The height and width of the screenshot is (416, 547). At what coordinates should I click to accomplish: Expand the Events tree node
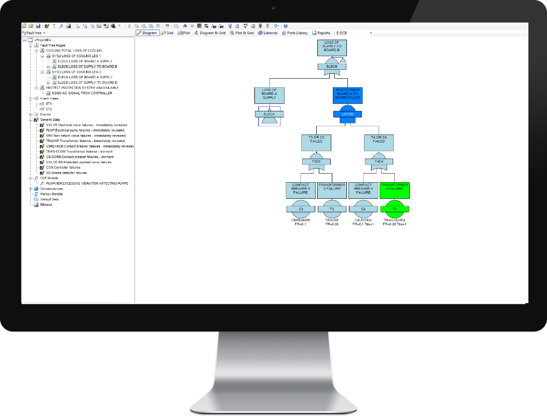31,114
